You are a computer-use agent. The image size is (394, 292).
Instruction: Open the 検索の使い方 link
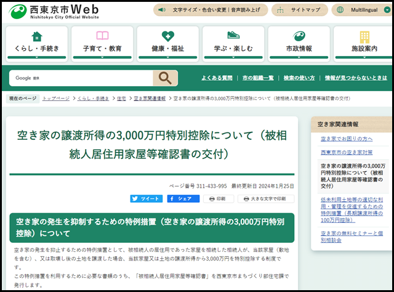299,78
